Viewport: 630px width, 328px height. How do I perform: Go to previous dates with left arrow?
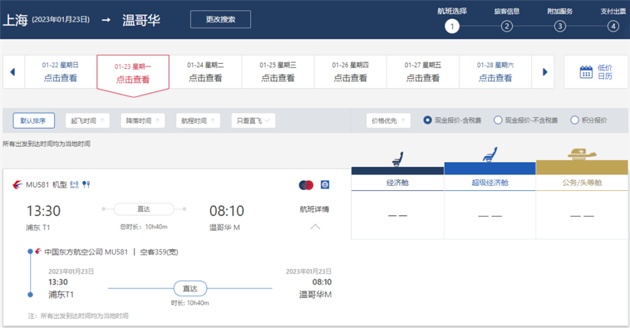pyautogui.click(x=12, y=72)
